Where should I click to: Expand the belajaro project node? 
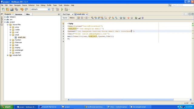click(5, 17)
